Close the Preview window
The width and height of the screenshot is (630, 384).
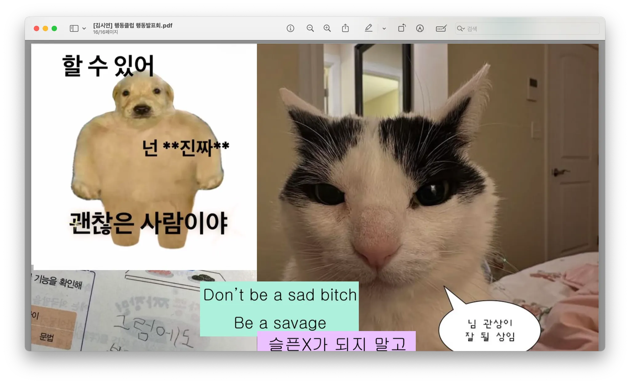coord(36,28)
